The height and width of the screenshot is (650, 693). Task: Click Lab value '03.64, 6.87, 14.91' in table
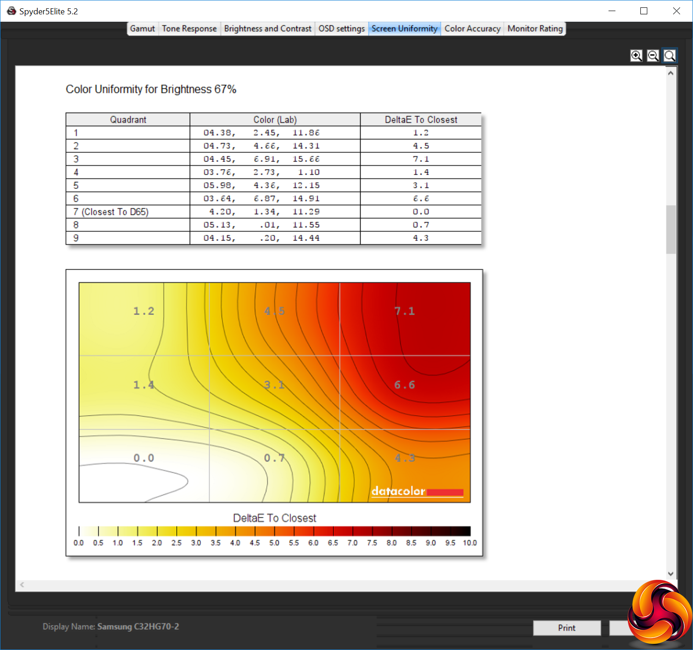261,199
